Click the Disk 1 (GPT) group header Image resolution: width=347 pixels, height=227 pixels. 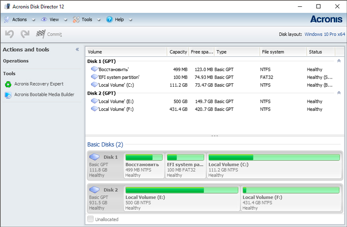coord(101,61)
